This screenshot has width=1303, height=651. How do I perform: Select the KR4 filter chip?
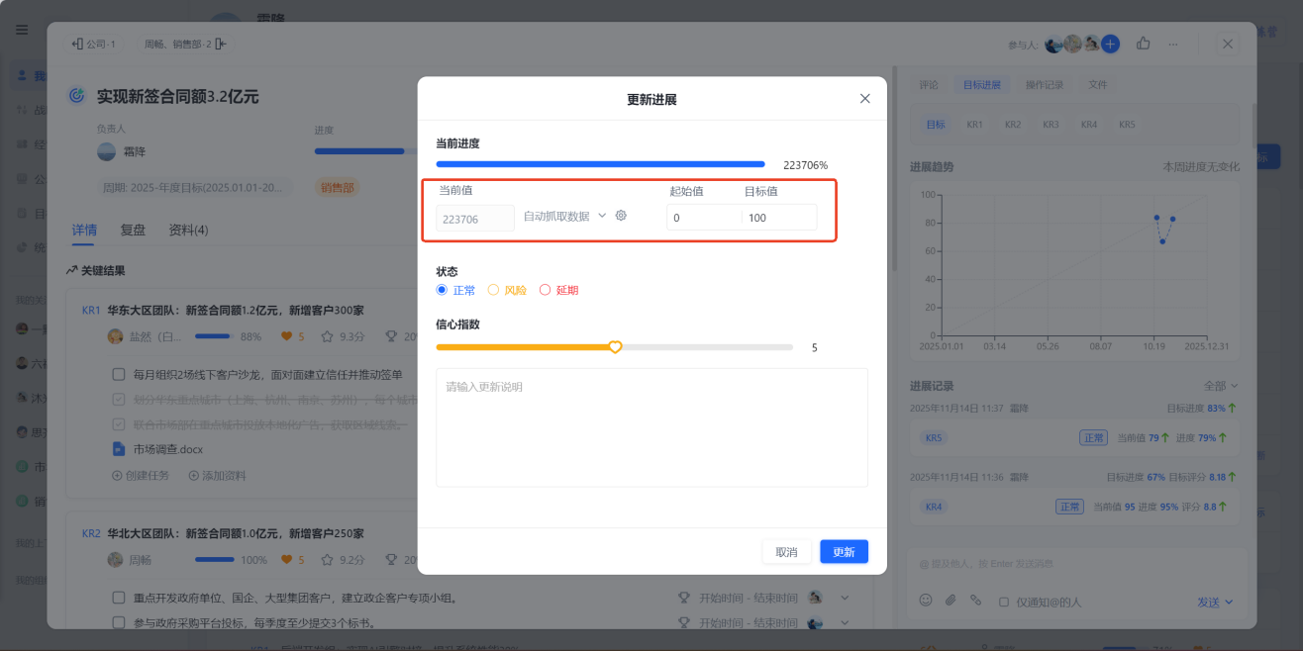click(x=1089, y=125)
